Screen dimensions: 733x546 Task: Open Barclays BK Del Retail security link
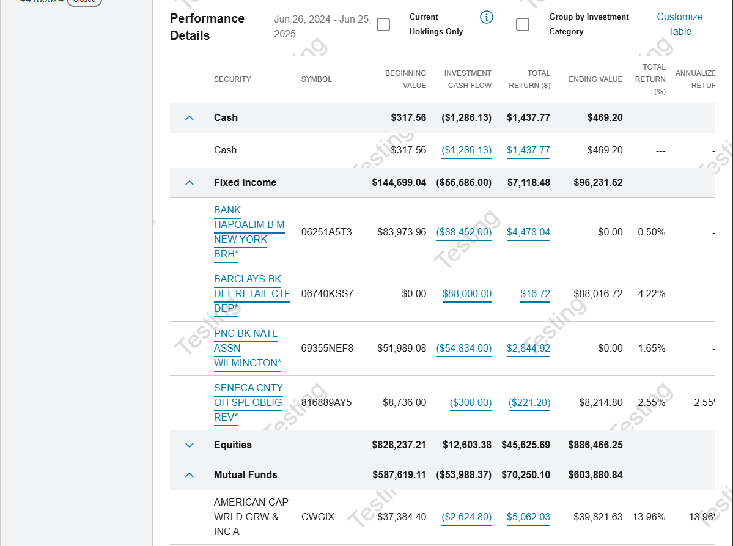pyautogui.click(x=251, y=294)
